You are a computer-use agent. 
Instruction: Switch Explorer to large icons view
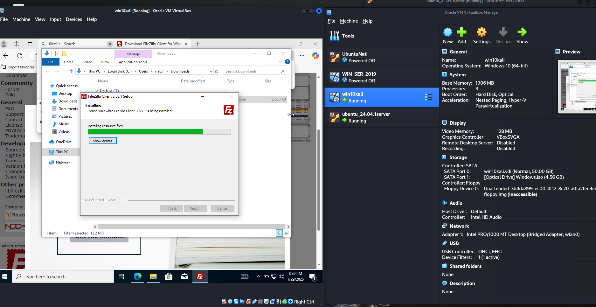click(x=286, y=233)
